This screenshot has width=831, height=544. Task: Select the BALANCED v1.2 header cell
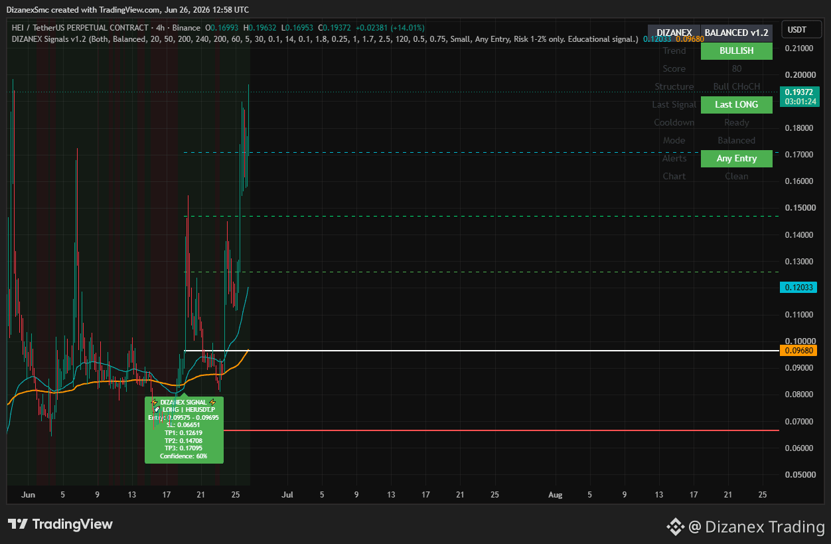point(736,33)
